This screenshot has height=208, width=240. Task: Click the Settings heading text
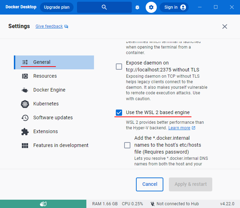19,26
